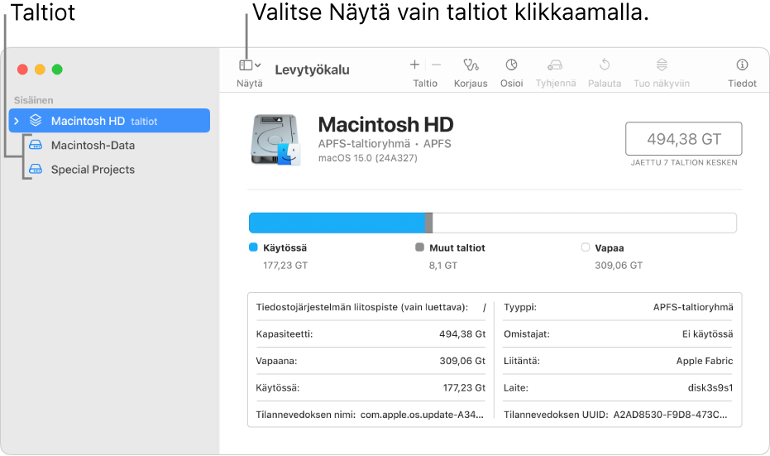770x456 pixels.
Task: Select Macintosh HD taltiot in the sidebar
Action: pyautogui.click(x=109, y=120)
